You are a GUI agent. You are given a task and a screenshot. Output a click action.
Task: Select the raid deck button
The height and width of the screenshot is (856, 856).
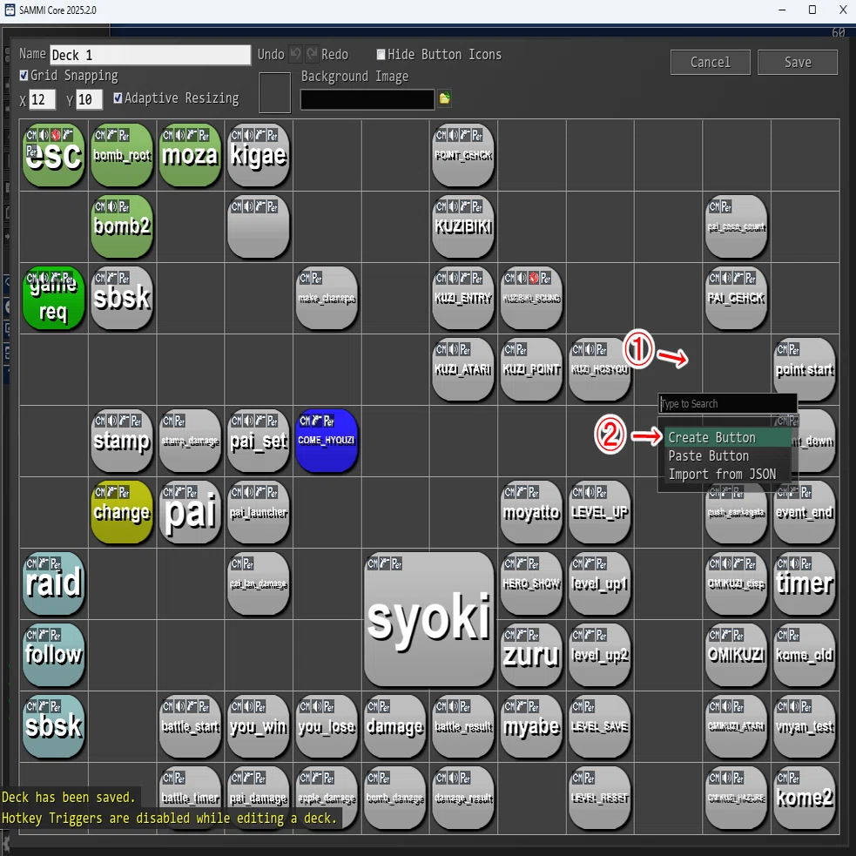pos(53,583)
